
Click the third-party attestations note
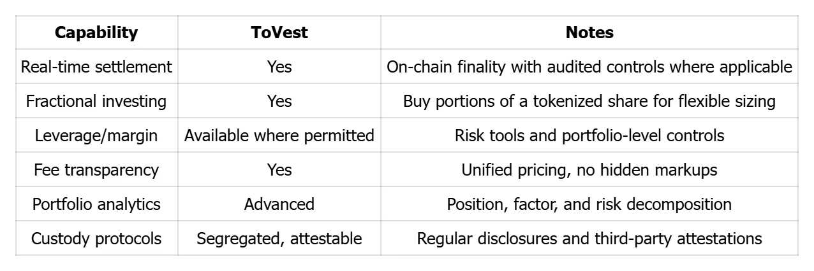(x=589, y=239)
